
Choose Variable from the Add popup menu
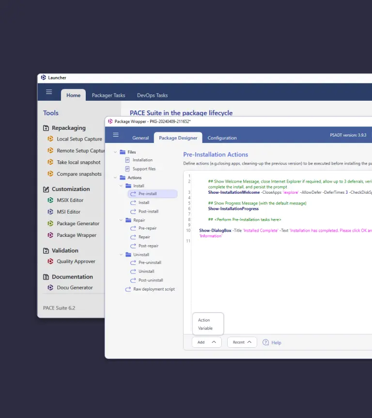click(205, 328)
